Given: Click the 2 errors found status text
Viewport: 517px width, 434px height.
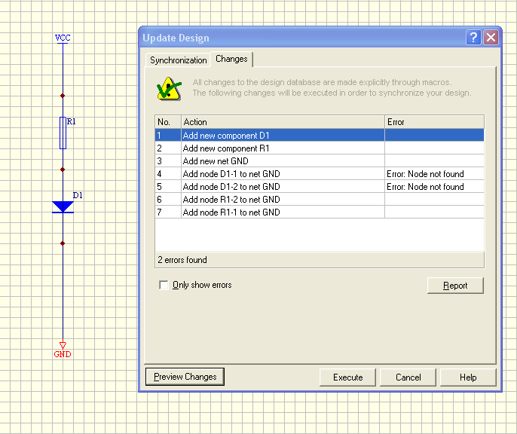Looking at the screenshot, I should (x=182, y=260).
